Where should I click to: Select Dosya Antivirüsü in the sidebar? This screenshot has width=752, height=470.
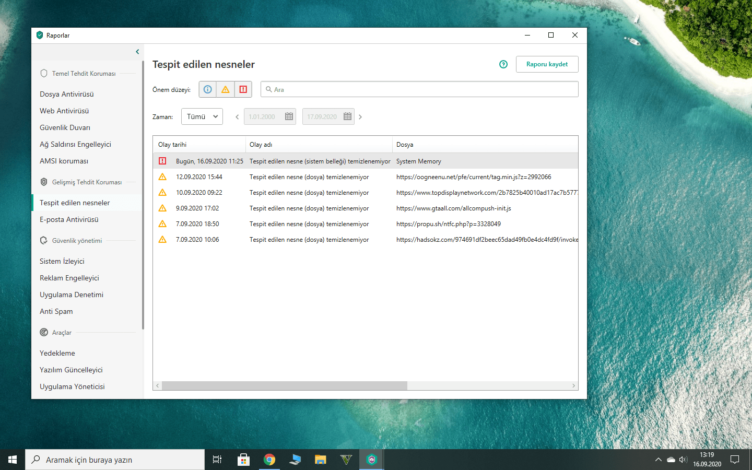67,94
